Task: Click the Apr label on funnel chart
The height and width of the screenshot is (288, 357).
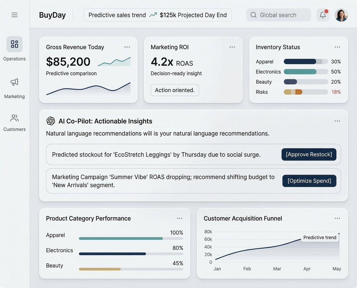Action: click(x=307, y=269)
